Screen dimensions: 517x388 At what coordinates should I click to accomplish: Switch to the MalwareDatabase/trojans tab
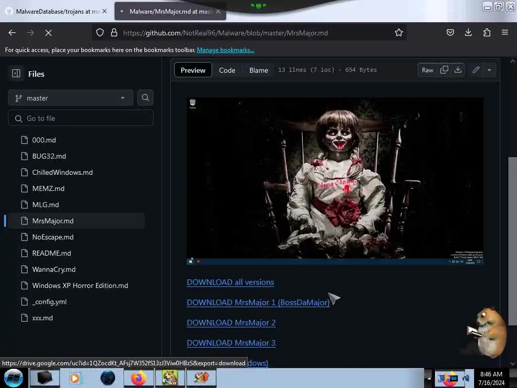57,11
